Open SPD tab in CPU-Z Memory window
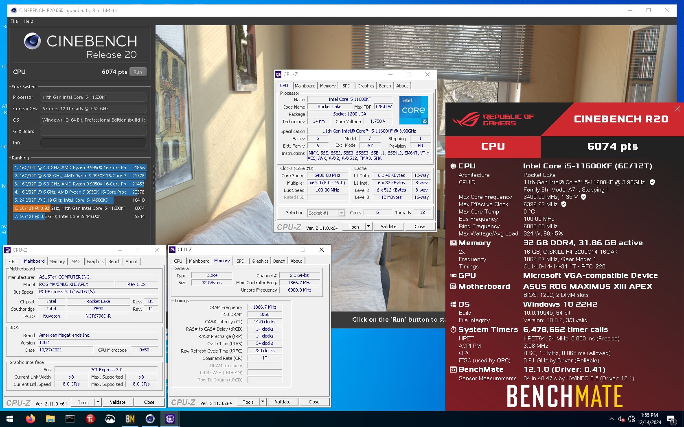This screenshot has height=427, width=684. click(241, 261)
